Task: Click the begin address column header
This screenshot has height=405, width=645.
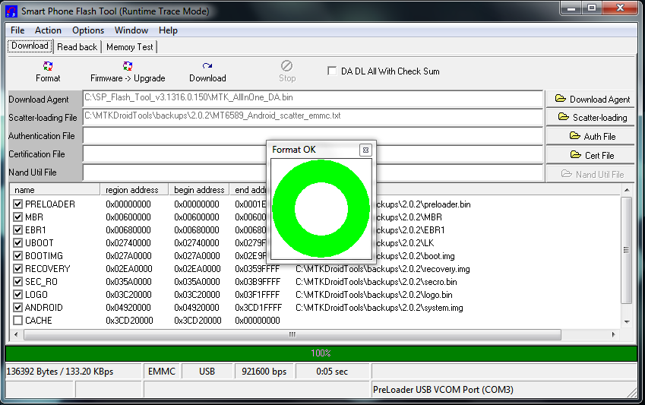Action: point(199,190)
